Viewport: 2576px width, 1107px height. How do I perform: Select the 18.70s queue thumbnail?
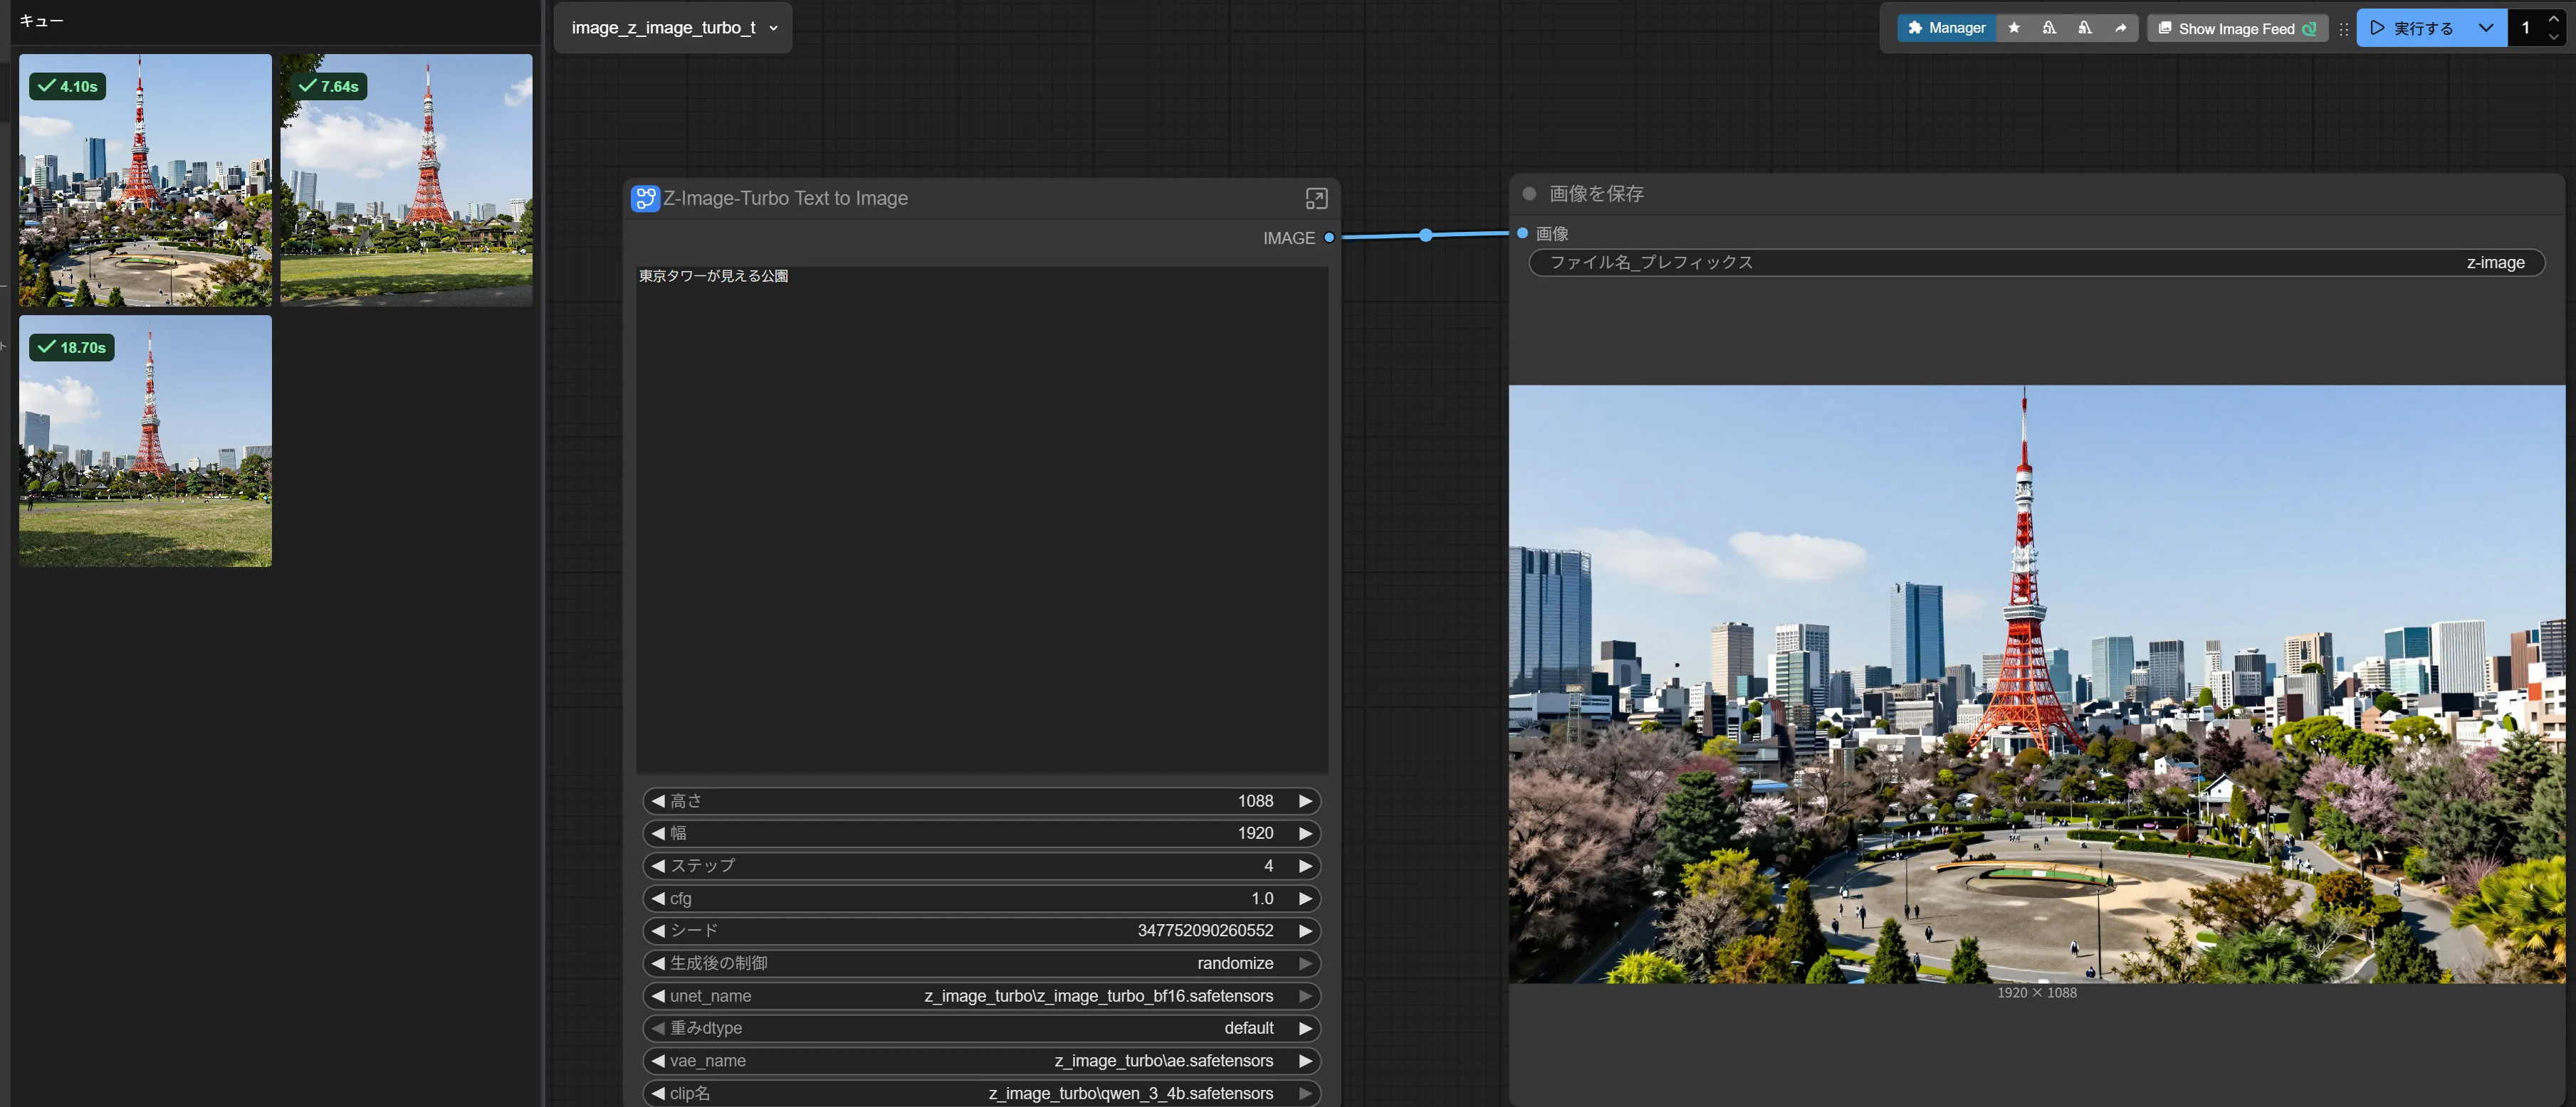coord(145,442)
